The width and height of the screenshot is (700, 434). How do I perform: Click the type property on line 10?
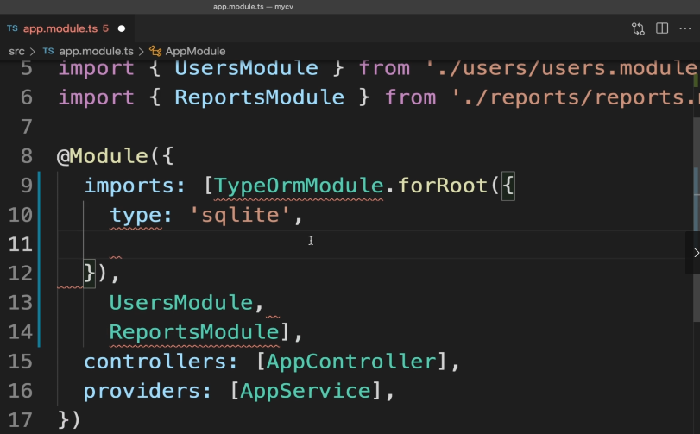[x=136, y=216]
